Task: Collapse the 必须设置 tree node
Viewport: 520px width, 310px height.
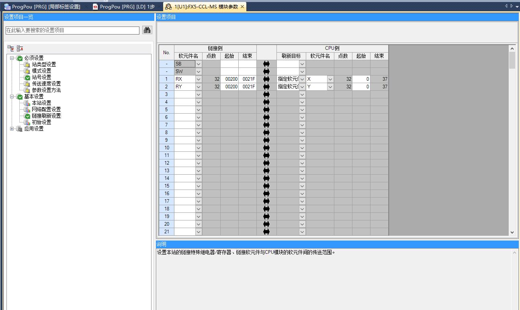Action: 12,58
